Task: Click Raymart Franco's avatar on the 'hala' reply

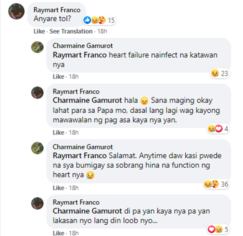Action: point(37,93)
